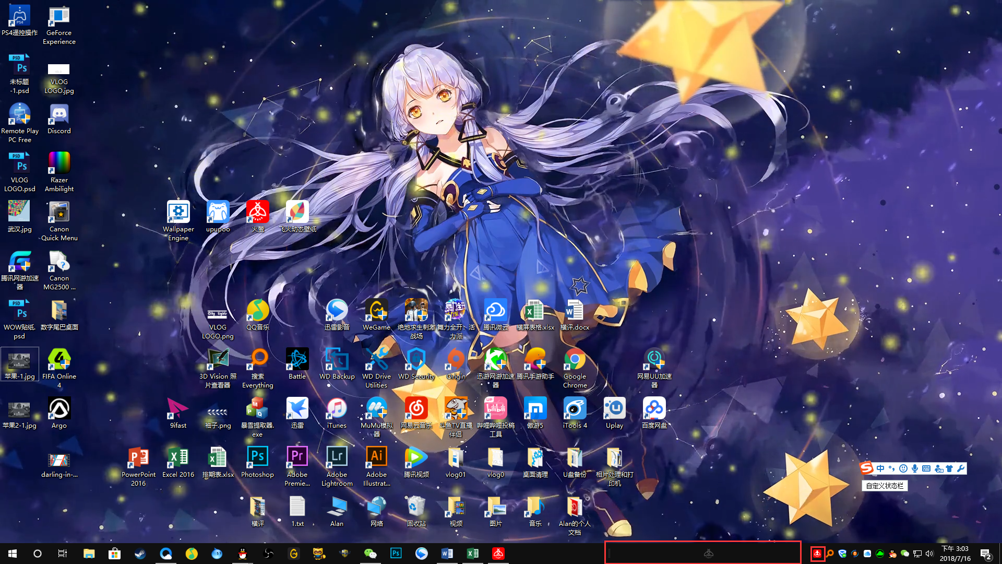The image size is (1002, 564).
Task: Select the 网易UU加速器 icon
Action: (654, 368)
